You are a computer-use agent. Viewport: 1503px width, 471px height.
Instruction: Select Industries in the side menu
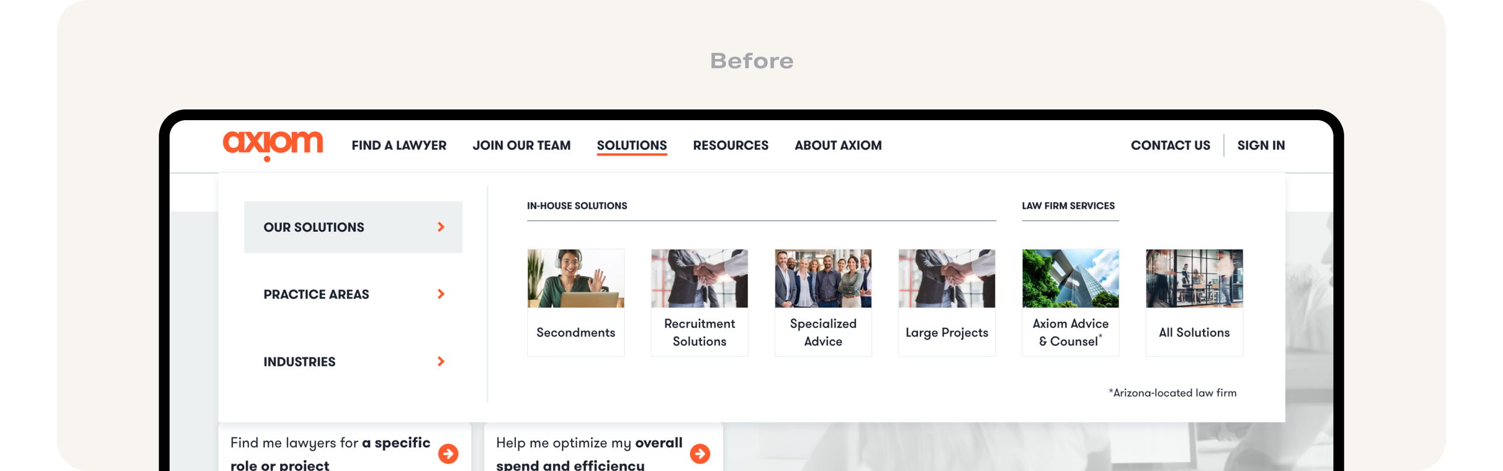[x=353, y=362]
